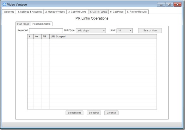
Task: Switch to 6. Review Results tab
Action: (x=137, y=12)
